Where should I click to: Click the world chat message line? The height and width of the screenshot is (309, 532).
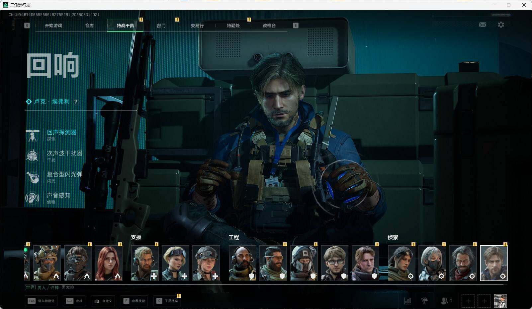[49, 287]
